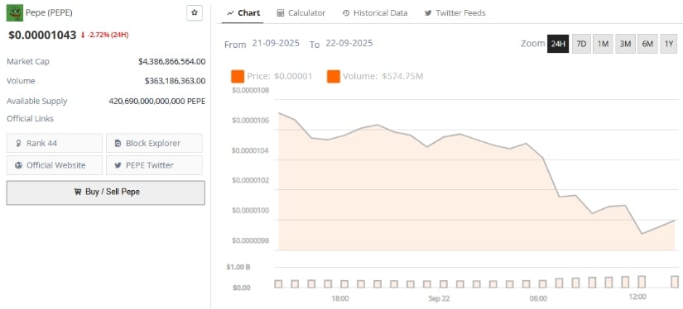Image resolution: width=683 pixels, height=309 pixels.
Task: Visit the Official Website link
Action: (x=55, y=165)
